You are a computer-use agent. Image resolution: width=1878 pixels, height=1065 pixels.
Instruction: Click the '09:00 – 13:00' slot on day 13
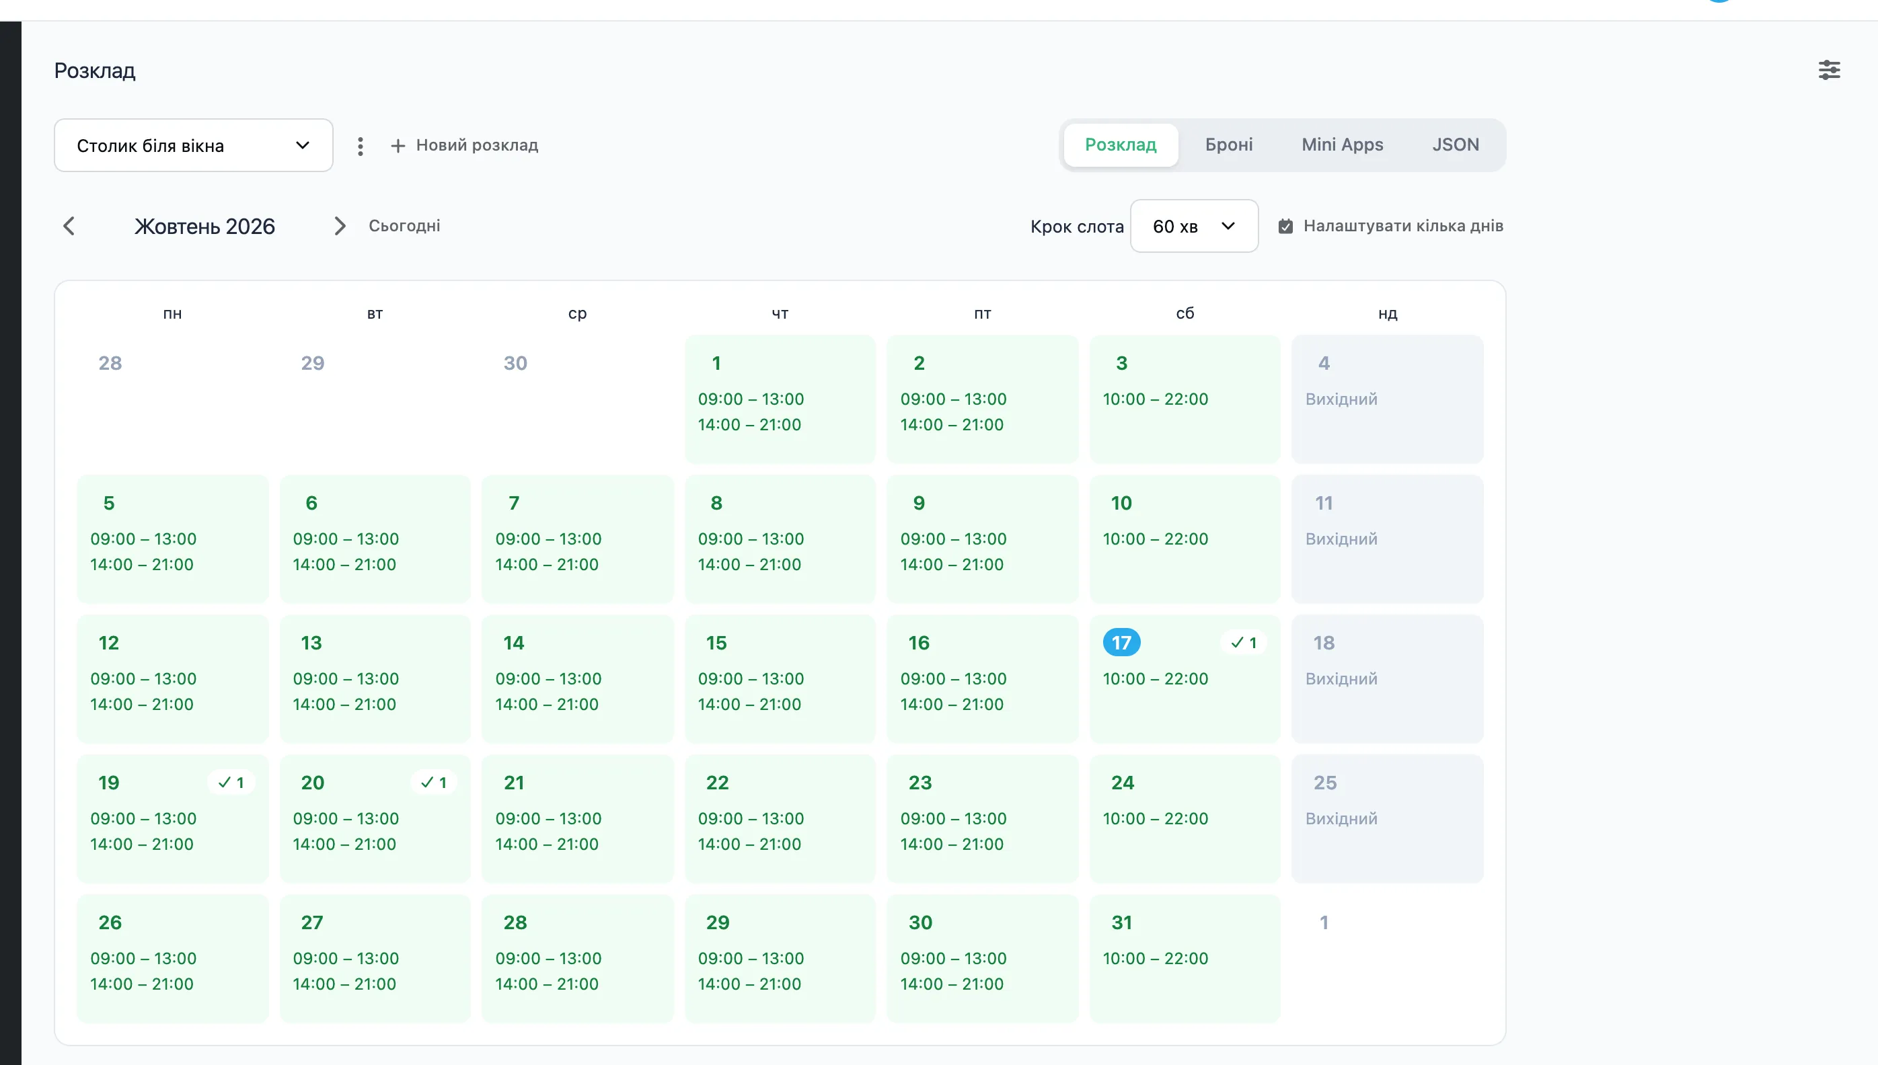tap(346, 679)
